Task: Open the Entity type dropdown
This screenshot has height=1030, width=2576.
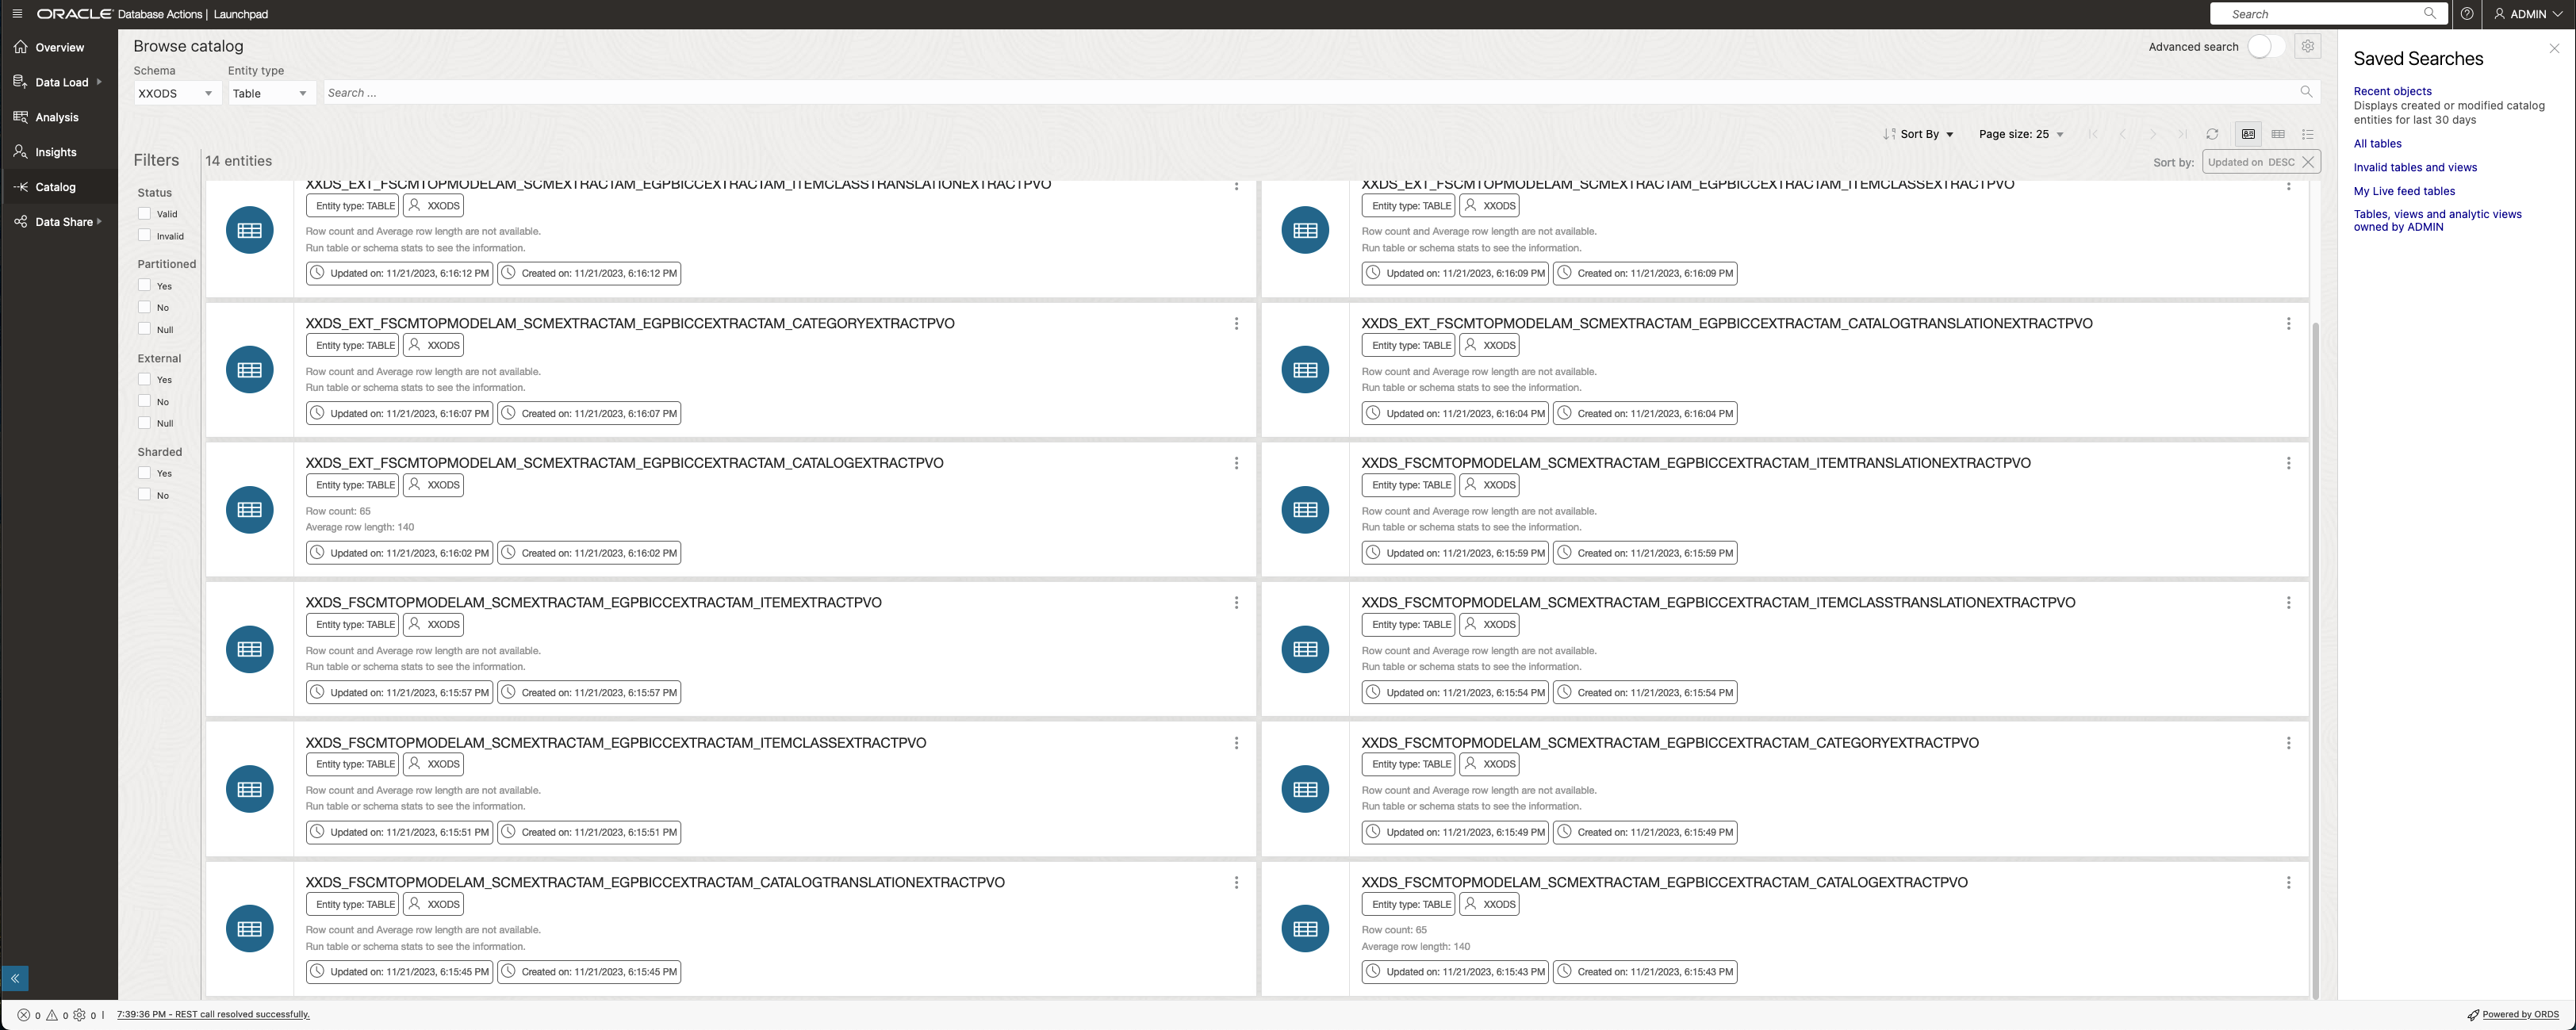Action: pyautogui.click(x=271, y=93)
